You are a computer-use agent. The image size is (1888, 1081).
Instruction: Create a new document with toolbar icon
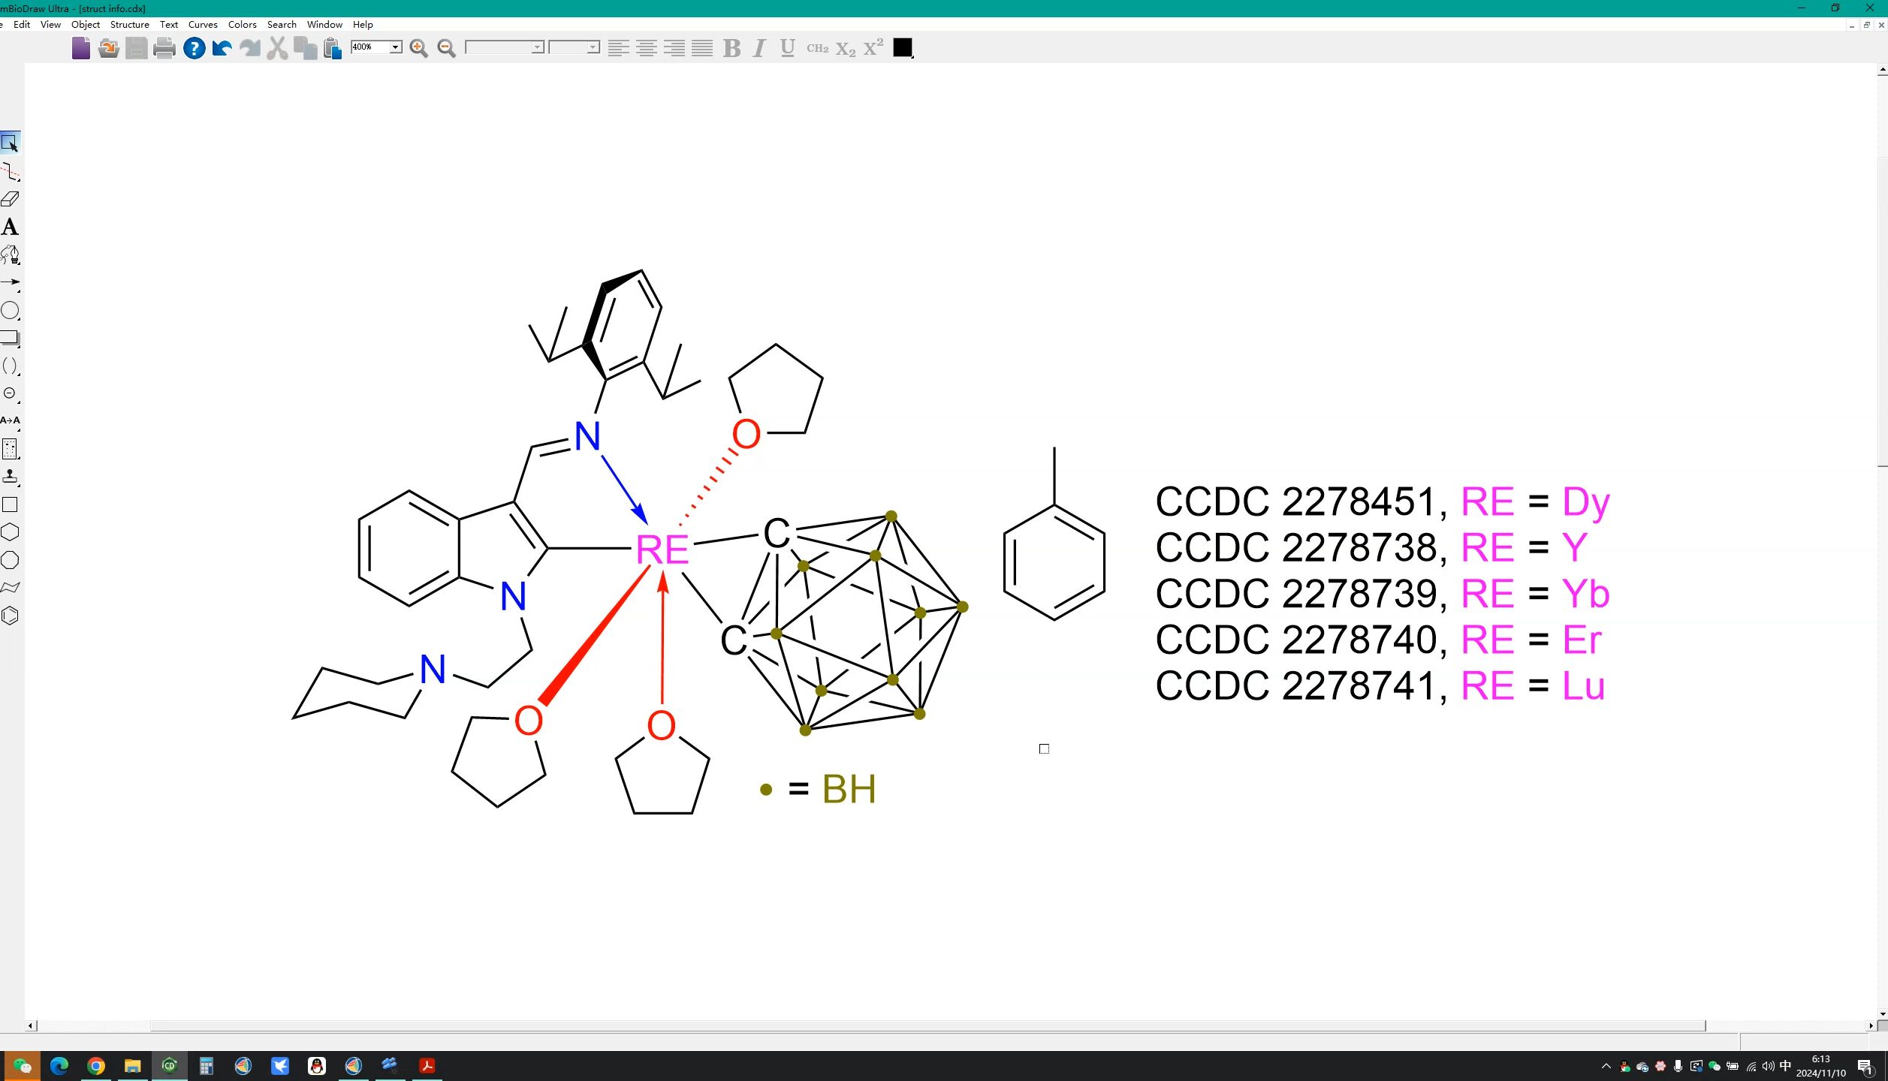(x=80, y=48)
